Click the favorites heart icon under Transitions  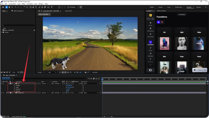162,22
